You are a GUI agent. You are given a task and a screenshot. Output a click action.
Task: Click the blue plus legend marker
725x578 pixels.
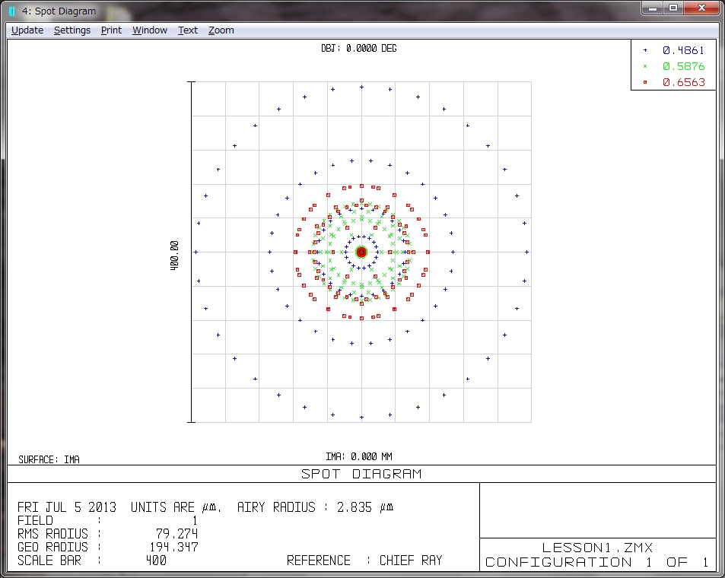pyautogui.click(x=645, y=50)
